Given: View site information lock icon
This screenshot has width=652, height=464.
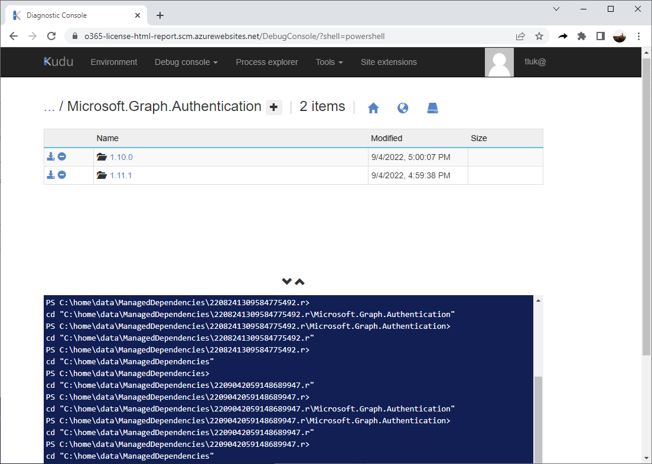Looking at the screenshot, I should 75,36.
